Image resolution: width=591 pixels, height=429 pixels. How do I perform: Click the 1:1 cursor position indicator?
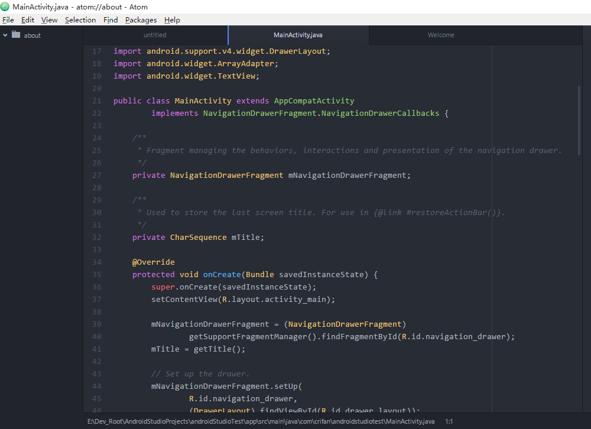point(449,421)
